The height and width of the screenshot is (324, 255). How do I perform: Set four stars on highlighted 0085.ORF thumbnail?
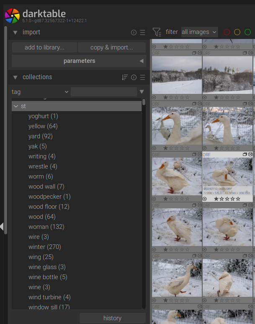pyautogui.click(x=232, y=199)
